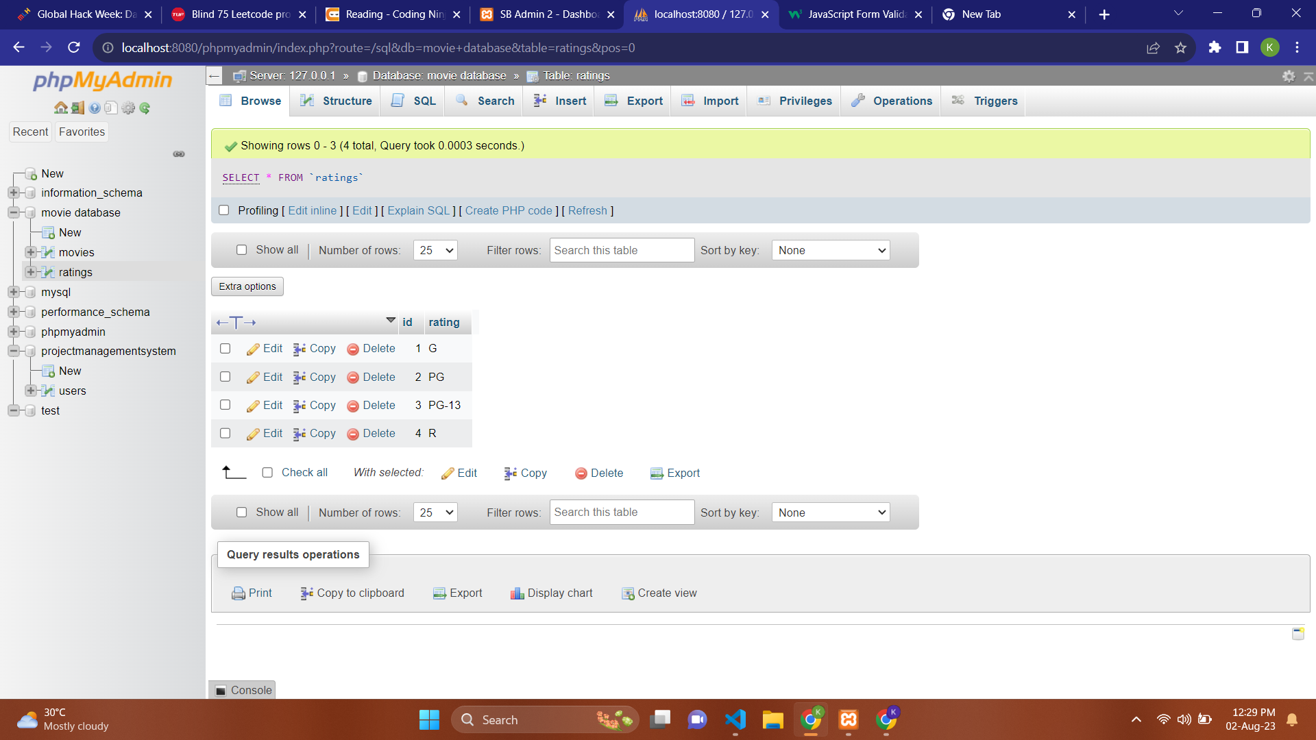The image size is (1316, 740).
Task: Tick the checkbox for row with rating G
Action: (x=225, y=348)
